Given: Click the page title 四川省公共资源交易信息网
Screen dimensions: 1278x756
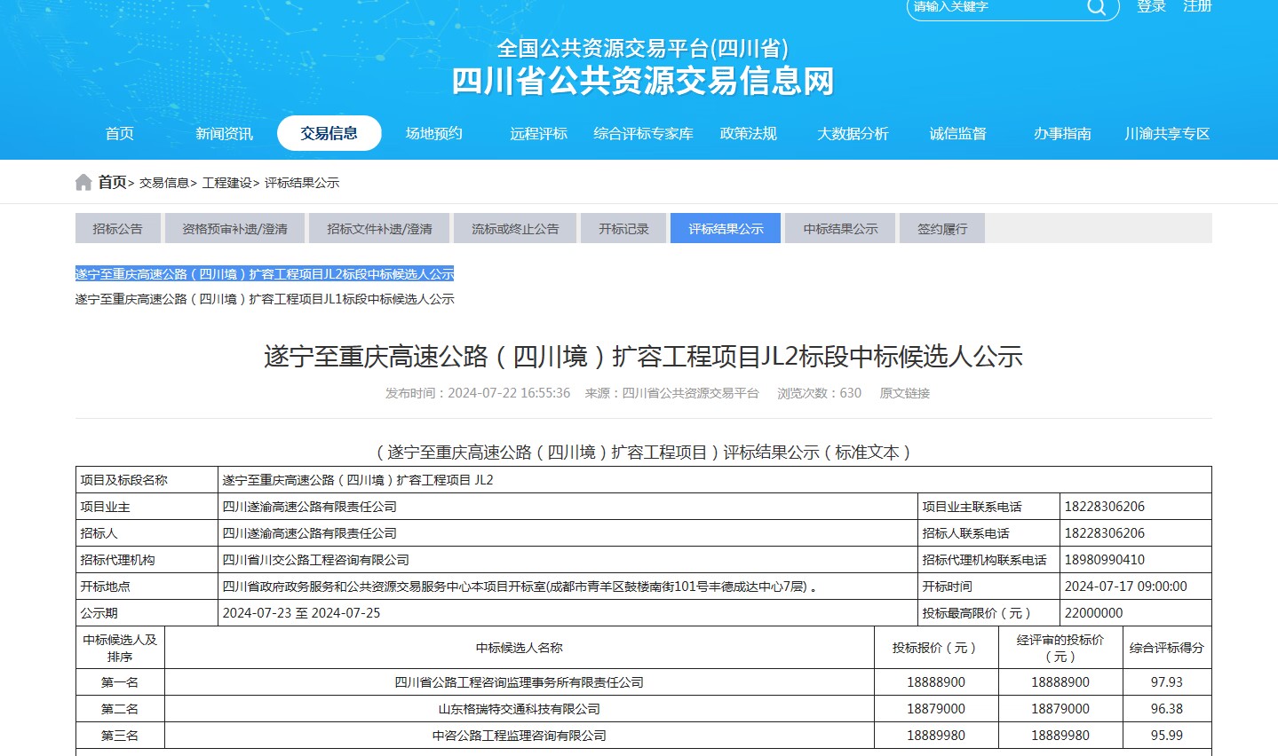Looking at the screenshot, I should (x=643, y=81).
